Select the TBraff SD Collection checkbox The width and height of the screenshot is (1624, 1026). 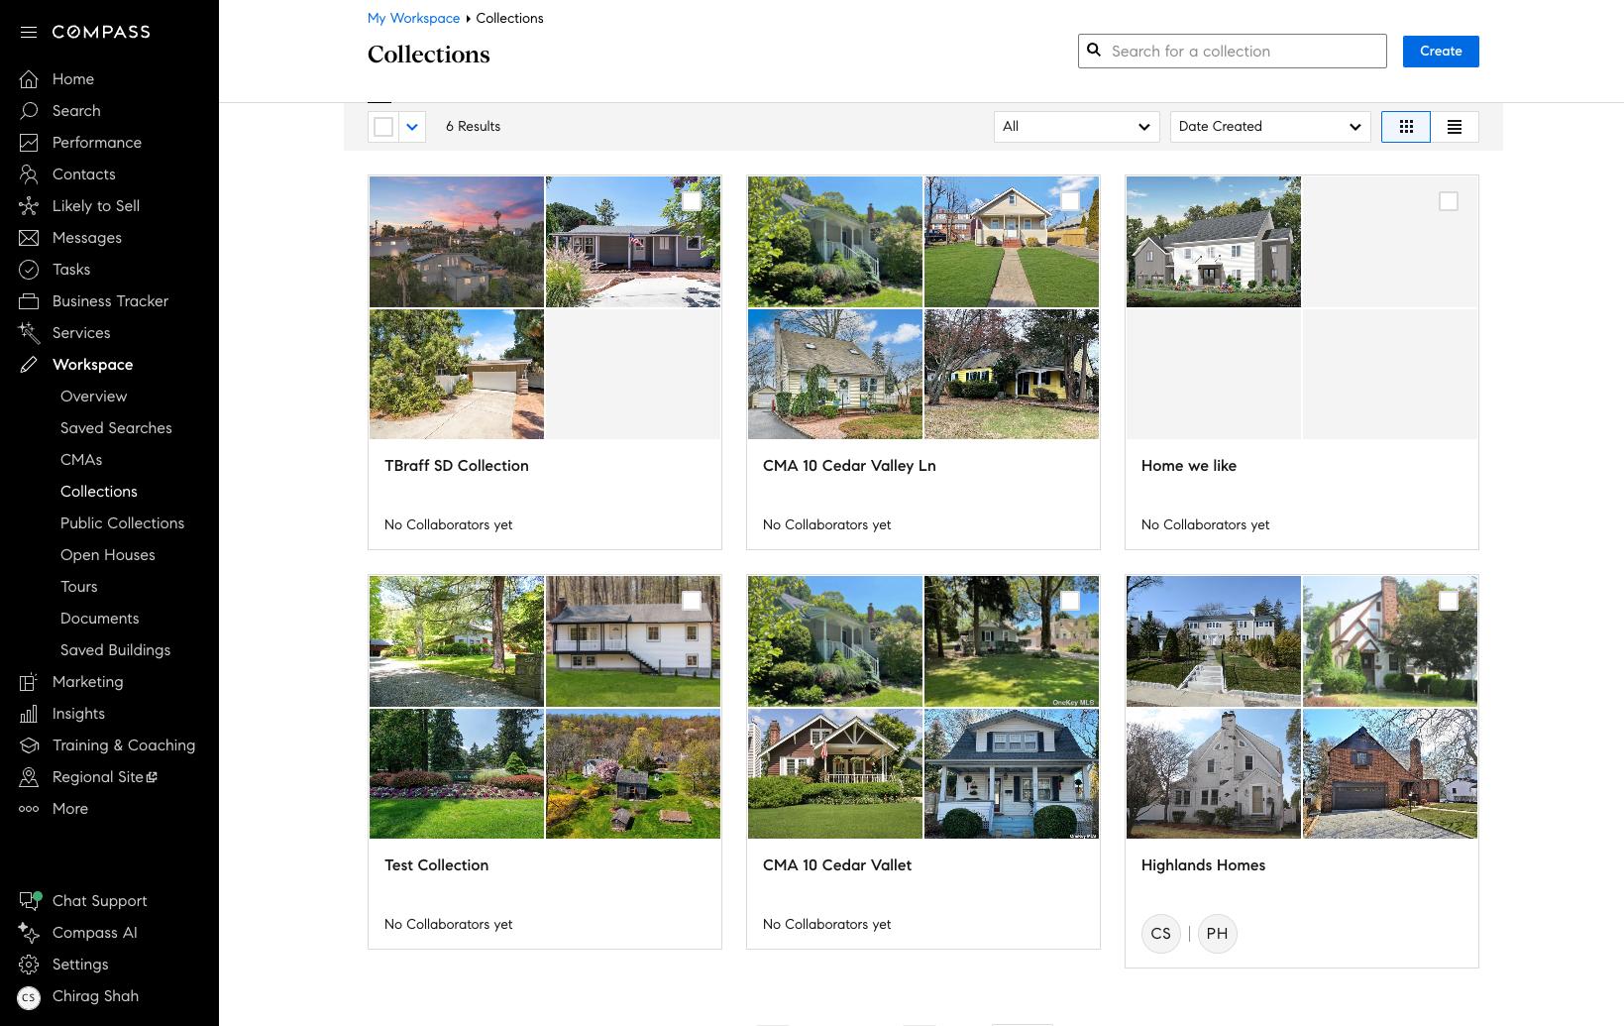pos(692,201)
